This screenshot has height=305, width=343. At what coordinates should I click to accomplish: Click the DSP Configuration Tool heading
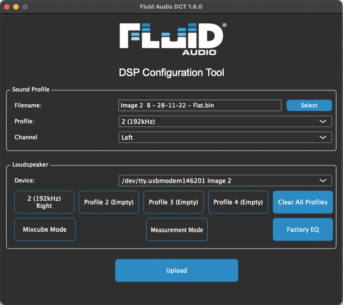point(171,72)
